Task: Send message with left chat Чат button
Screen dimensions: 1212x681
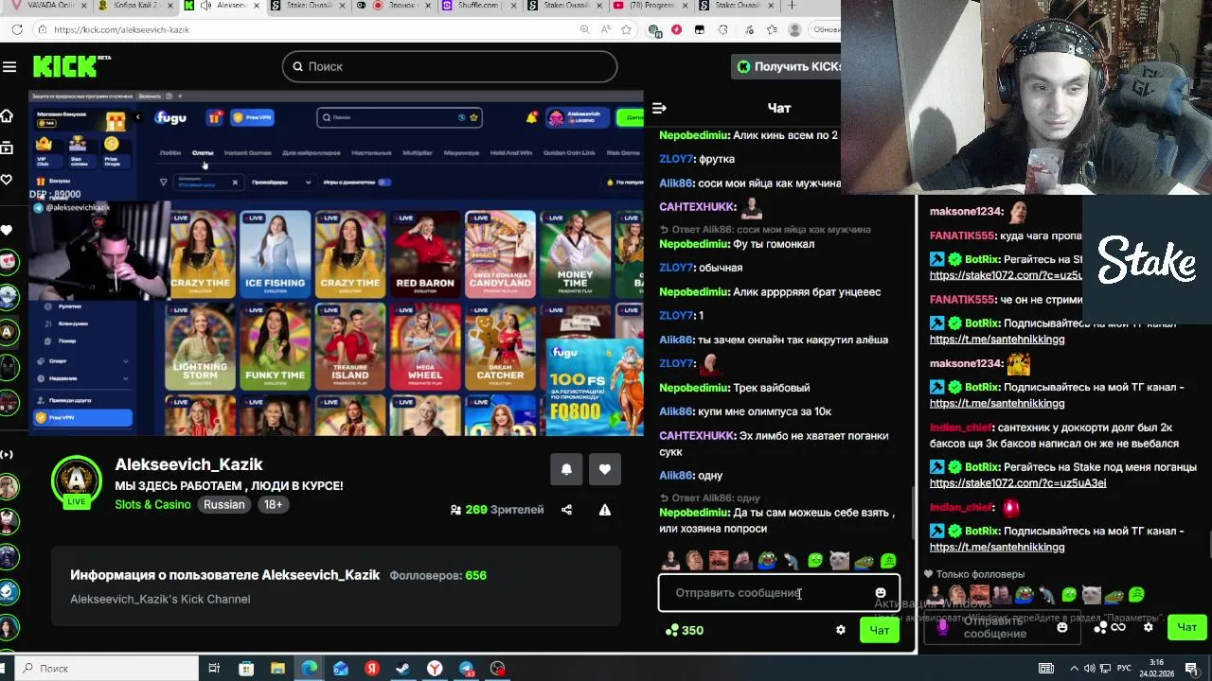Action: tap(880, 631)
